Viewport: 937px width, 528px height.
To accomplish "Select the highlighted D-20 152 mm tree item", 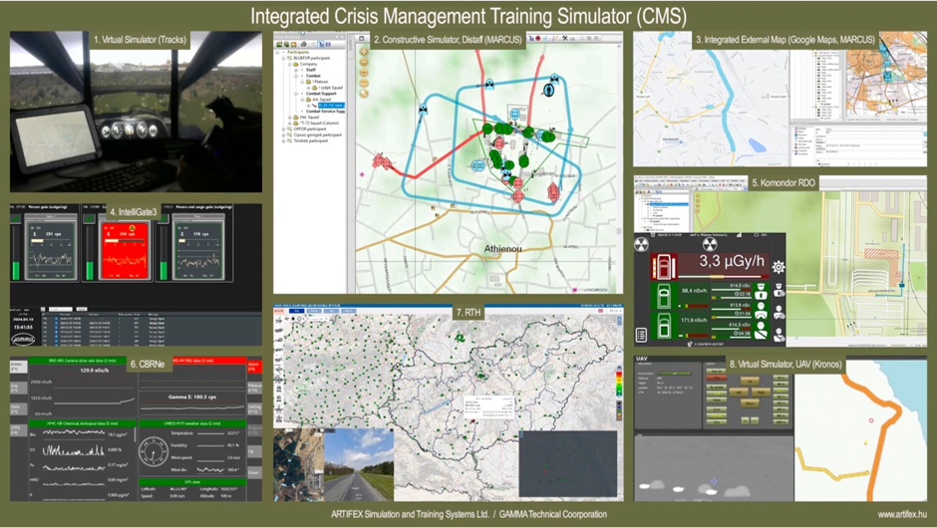I will point(331,106).
